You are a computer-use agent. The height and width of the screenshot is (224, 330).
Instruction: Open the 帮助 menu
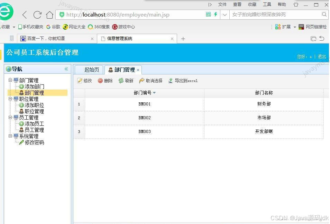pyautogui.click(x=282, y=4)
